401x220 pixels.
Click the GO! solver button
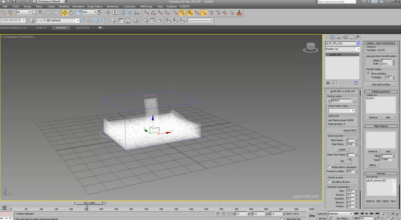[342, 161]
